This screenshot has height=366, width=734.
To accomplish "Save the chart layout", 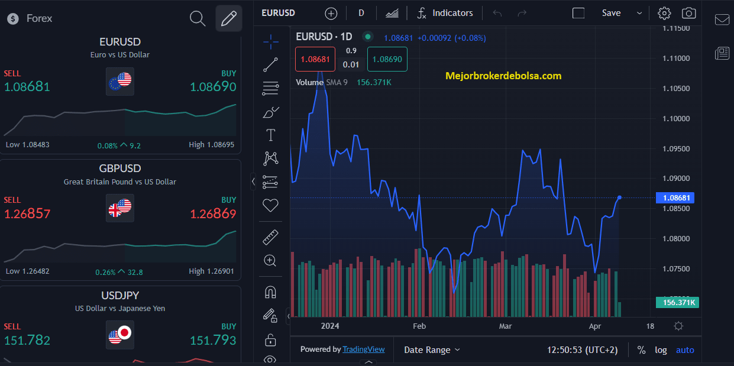I will (x=611, y=13).
